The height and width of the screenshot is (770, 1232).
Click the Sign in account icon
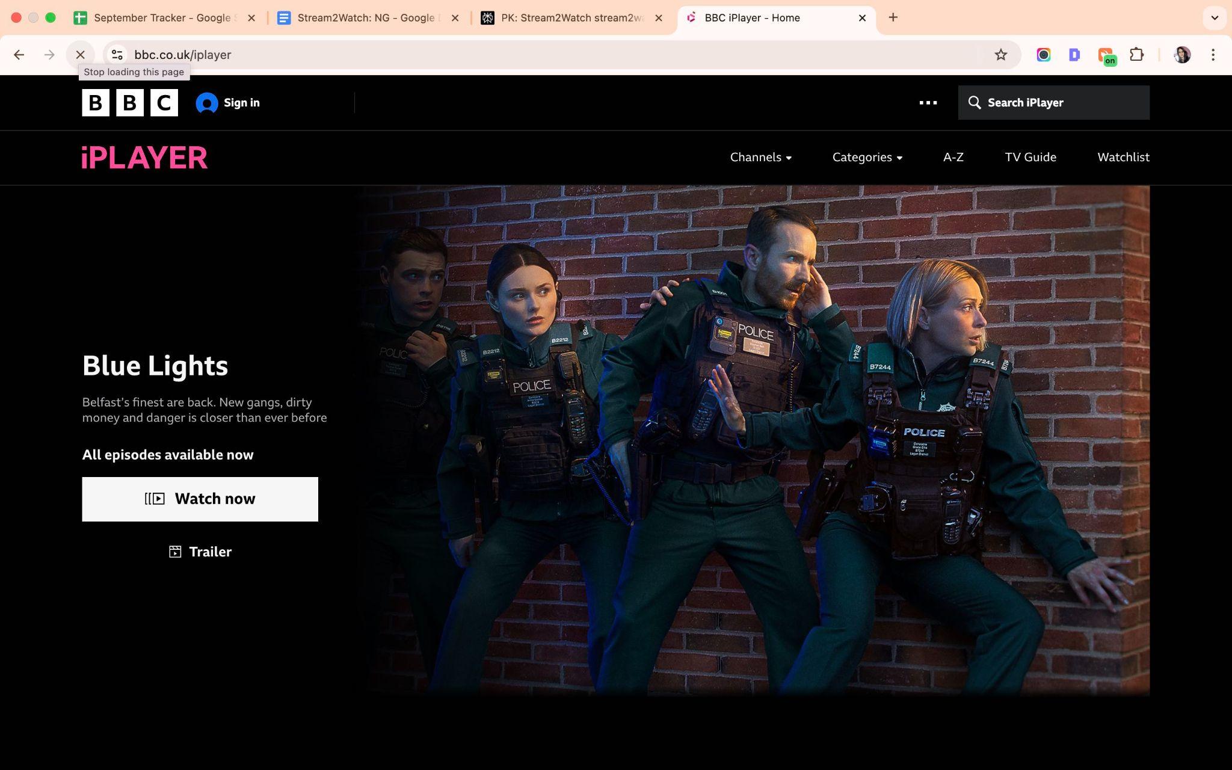click(207, 102)
